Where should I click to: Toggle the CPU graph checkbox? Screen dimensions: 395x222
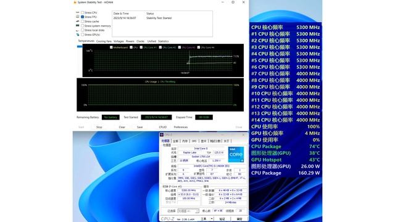tap(131, 47)
